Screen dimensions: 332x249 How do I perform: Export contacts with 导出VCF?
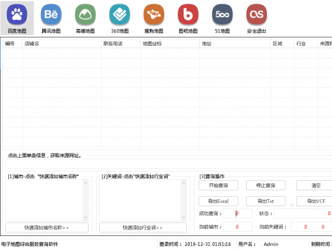coord(314,201)
